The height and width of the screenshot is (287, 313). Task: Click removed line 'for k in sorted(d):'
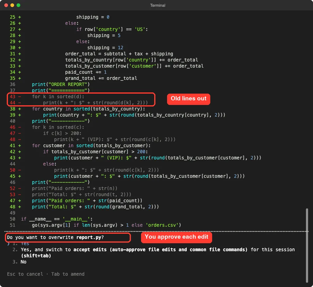(x=58, y=97)
